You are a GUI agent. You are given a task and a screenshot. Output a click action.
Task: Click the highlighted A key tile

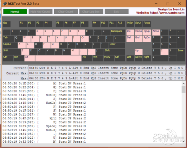pos(22,45)
